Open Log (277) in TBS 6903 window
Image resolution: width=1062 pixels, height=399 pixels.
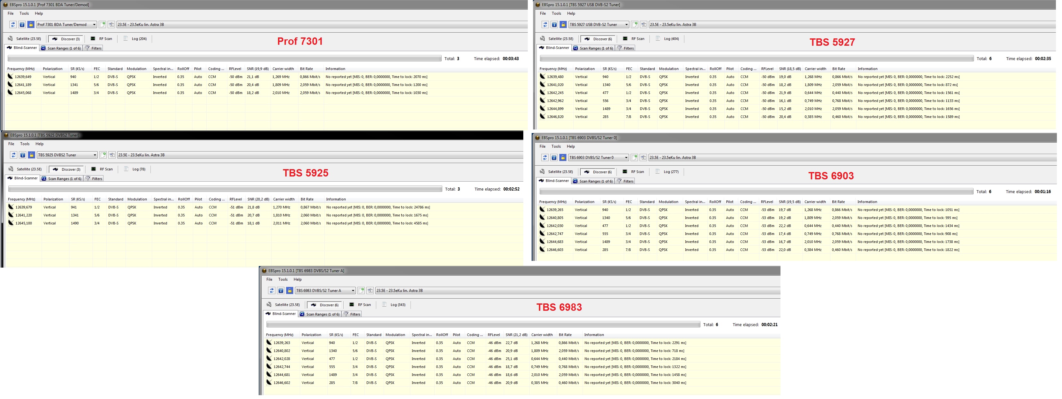click(x=667, y=172)
